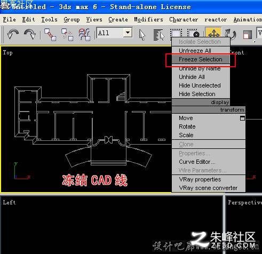Screen dimensions: 262x254
Task: Click the Undo arrow icon
Action: pyautogui.click(x=13, y=34)
